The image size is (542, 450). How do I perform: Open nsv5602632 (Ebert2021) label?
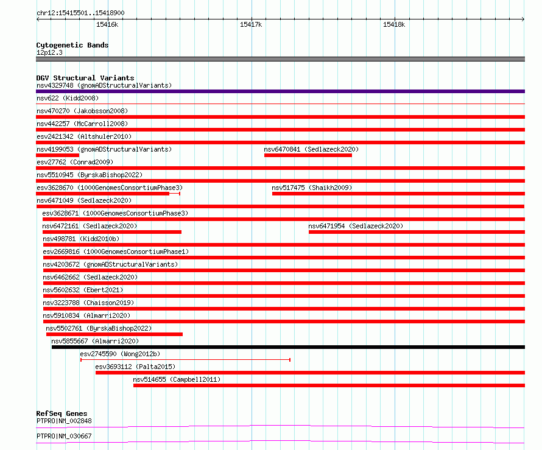pyautogui.click(x=83, y=290)
